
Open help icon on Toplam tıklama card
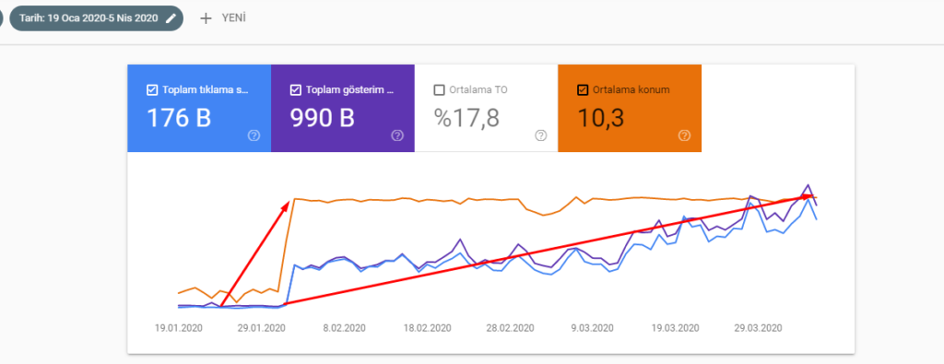(254, 136)
